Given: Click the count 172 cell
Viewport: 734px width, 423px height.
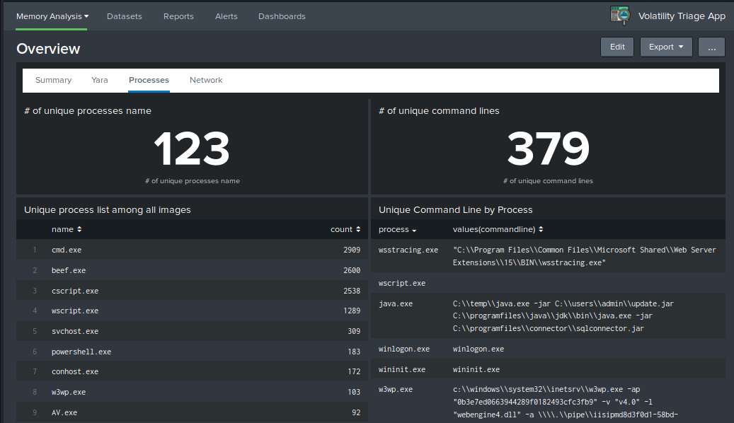Looking at the screenshot, I should click(x=354, y=371).
